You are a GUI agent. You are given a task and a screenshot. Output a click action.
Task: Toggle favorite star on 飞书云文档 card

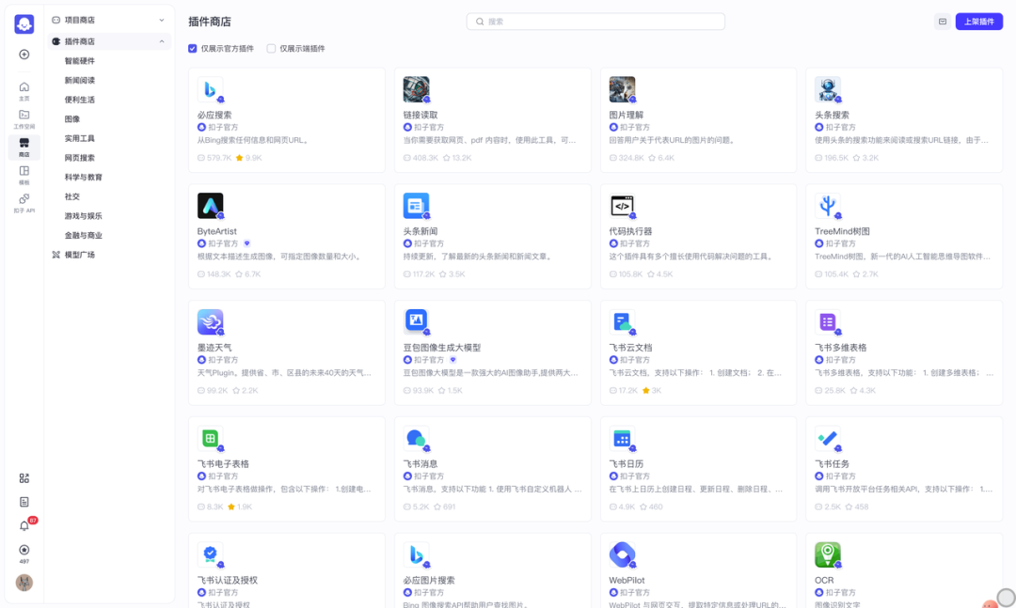(646, 390)
